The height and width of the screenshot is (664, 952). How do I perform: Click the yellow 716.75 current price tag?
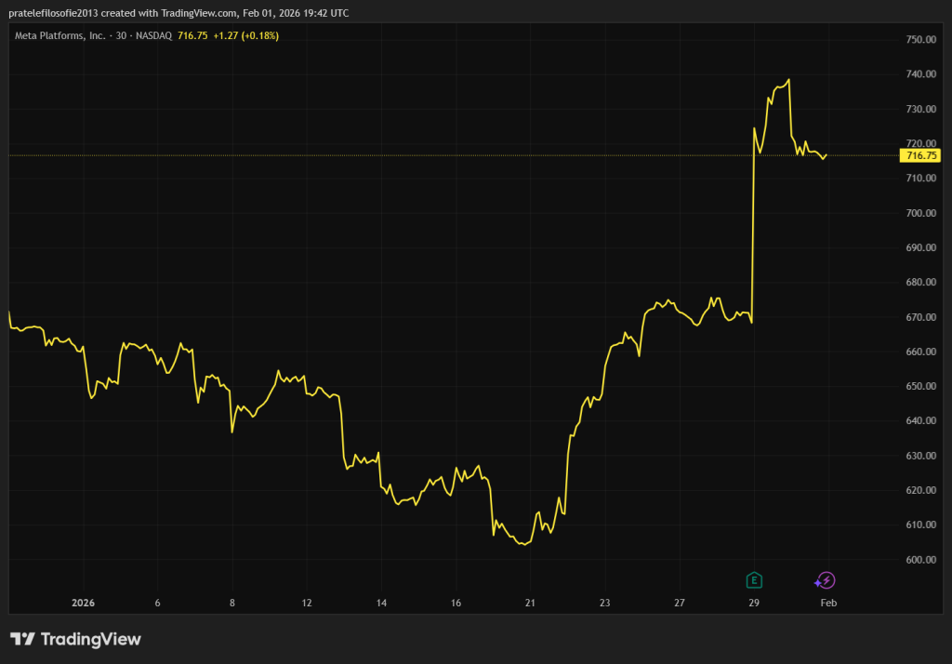tap(920, 155)
